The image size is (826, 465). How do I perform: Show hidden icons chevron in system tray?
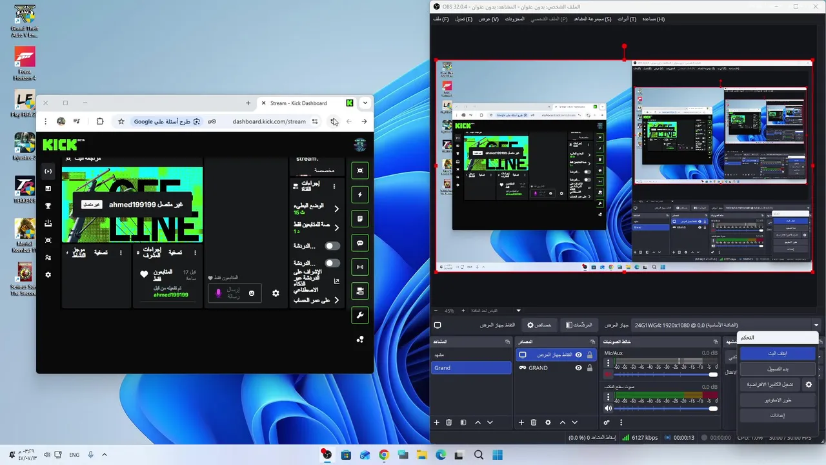point(105,455)
